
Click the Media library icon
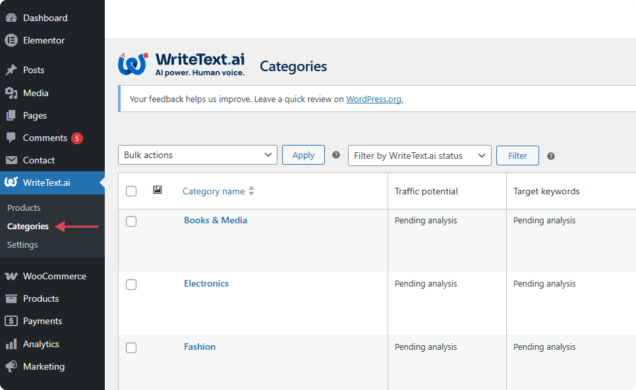pyautogui.click(x=11, y=93)
